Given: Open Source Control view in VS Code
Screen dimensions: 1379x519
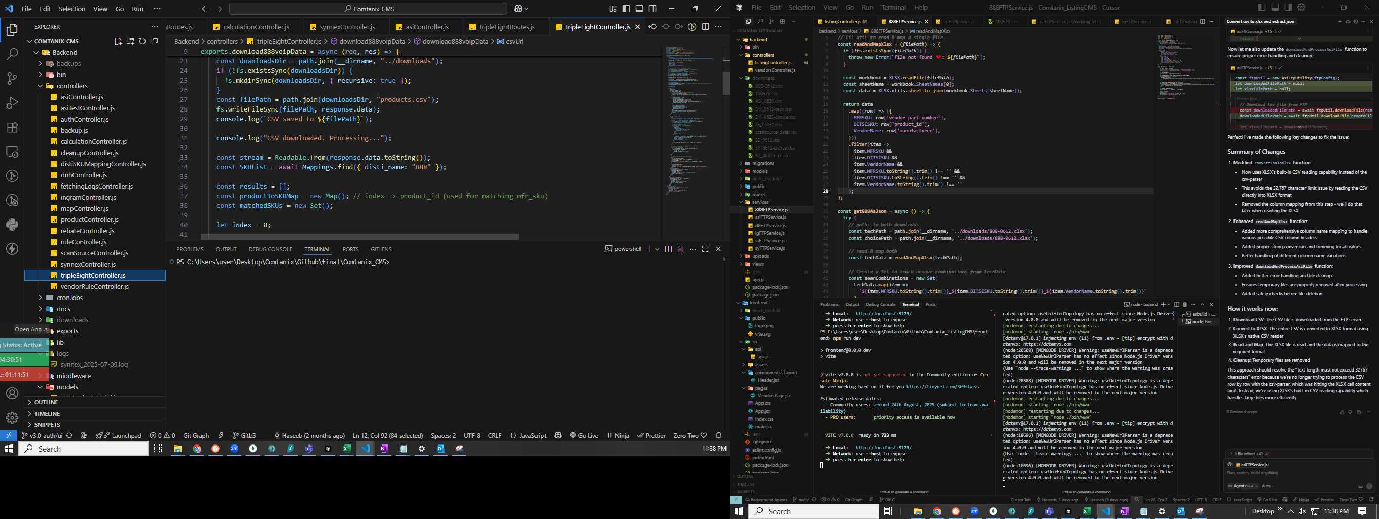Looking at the screenshot, I should 12,79.
